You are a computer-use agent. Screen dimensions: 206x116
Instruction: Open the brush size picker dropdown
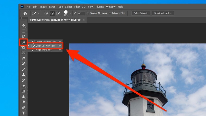click(x=70, y=13)
